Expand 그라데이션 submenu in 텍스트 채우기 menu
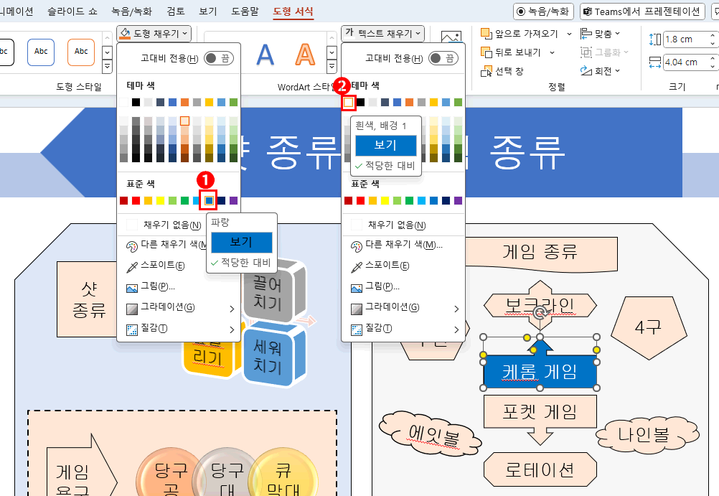This screenshot has width=719, height=496. (403, 308)
